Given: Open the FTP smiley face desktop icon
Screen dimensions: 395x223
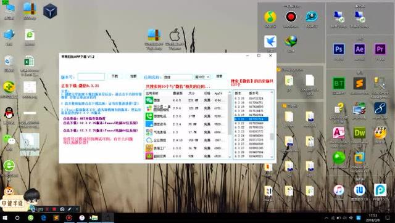Looking at the screenshot, I should (380, 132).
